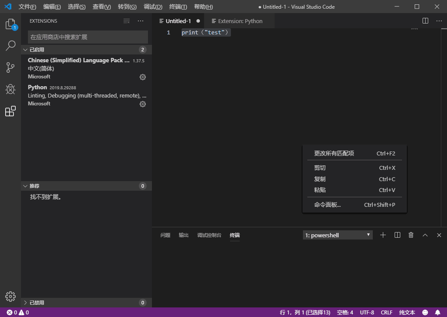Screen dimensions: 447x317
Task: Open the 转到(G) menu
Action: [127, 7]
